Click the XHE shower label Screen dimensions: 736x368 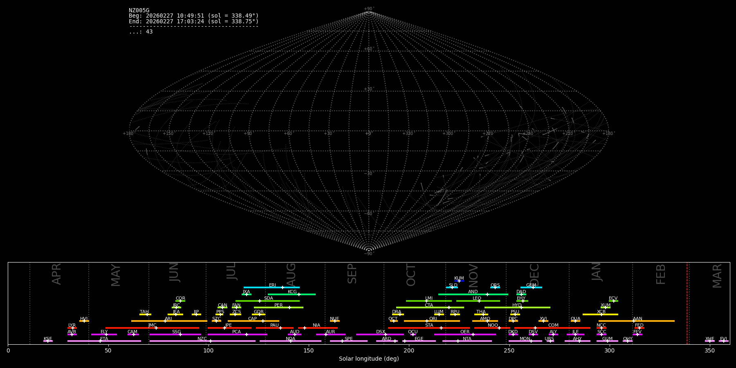(710, 339)
